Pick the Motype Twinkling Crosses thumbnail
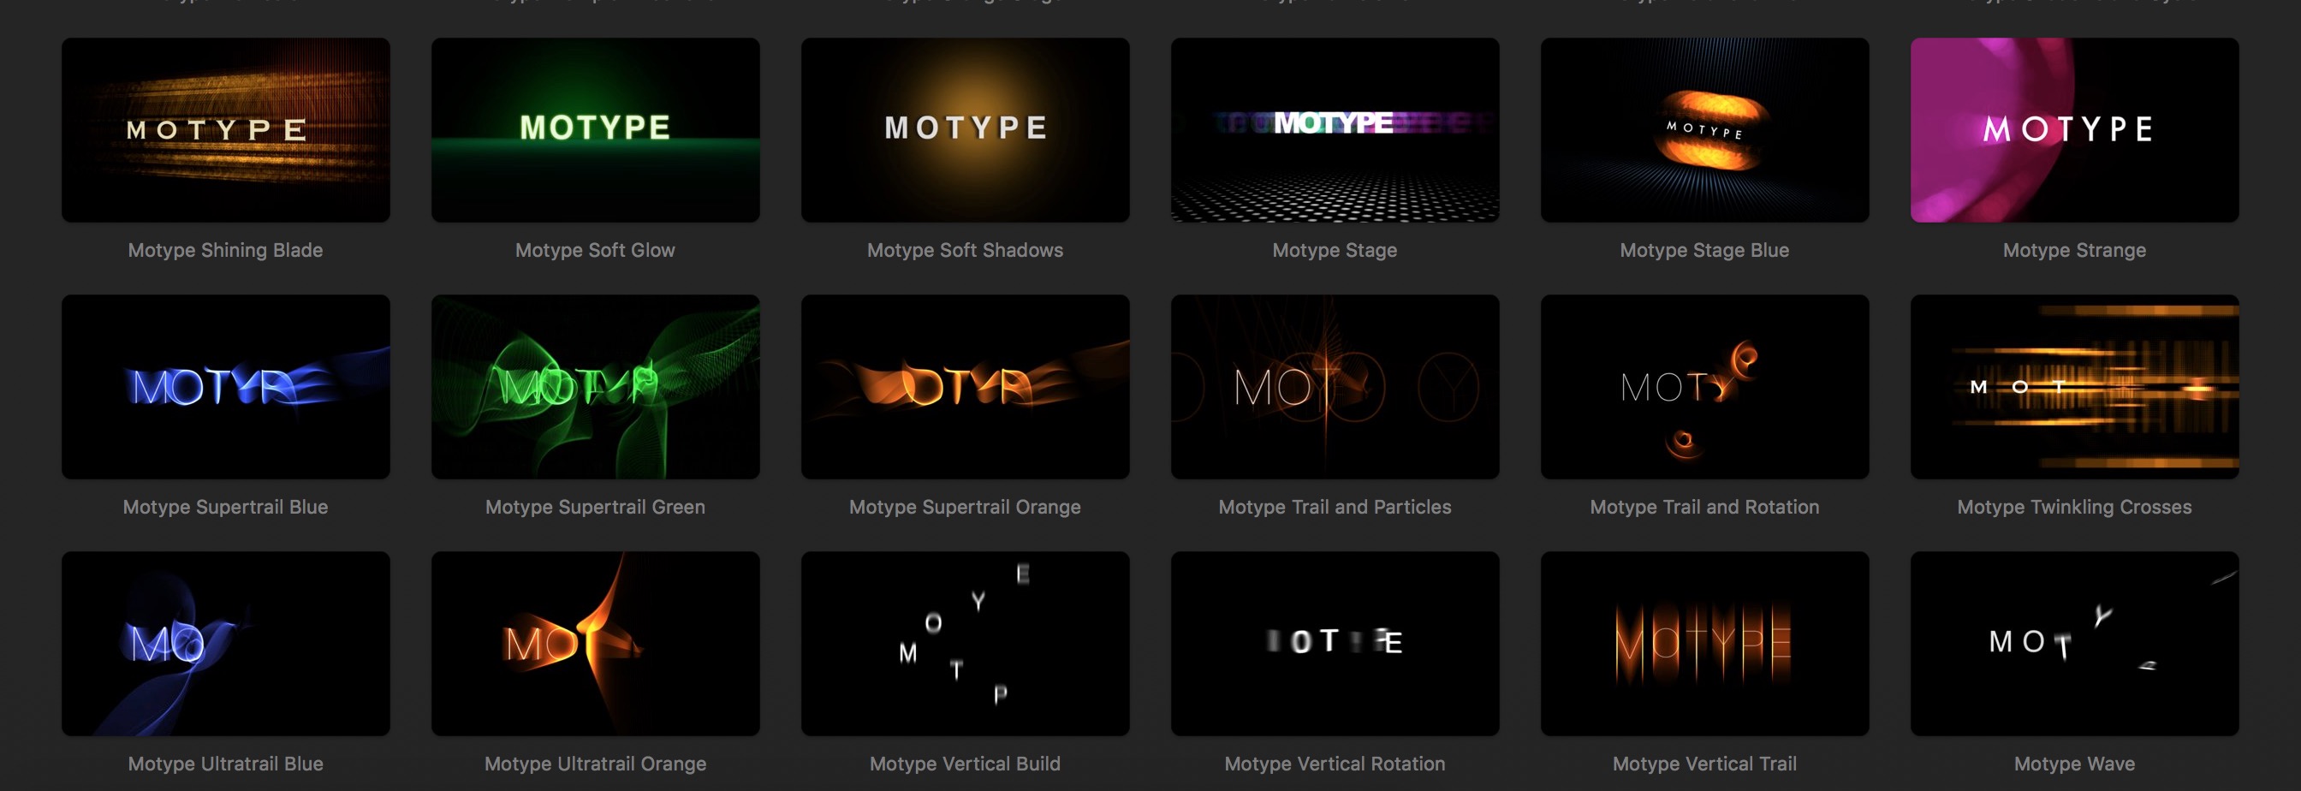The image size is (2301, 791). [2075, 387]
